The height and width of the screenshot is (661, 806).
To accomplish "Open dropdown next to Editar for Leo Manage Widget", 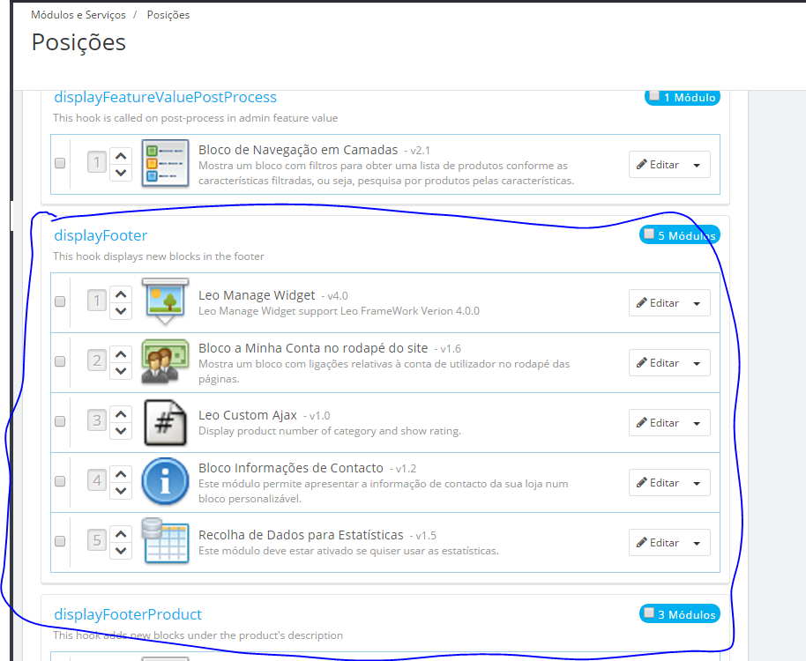I will coord(697,303).
